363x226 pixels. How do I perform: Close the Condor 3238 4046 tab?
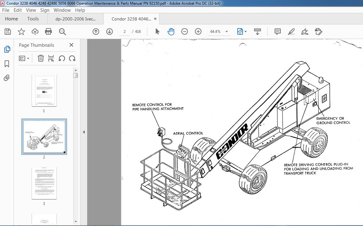[x=155, y=19]
